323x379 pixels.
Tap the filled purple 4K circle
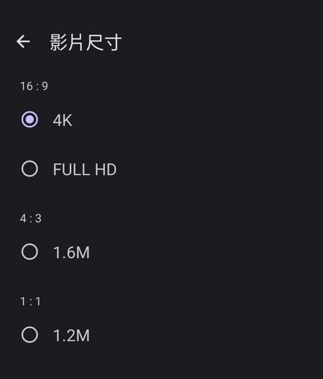pos(30,120)
